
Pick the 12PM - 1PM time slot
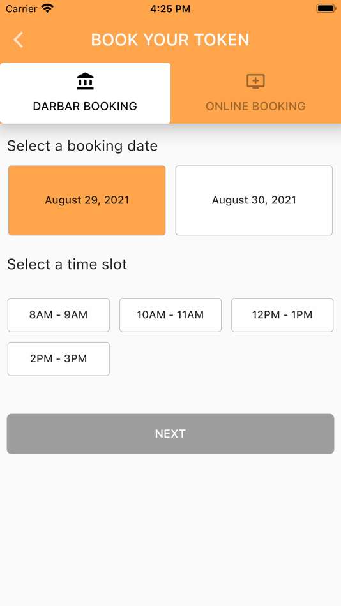(282, 315)
